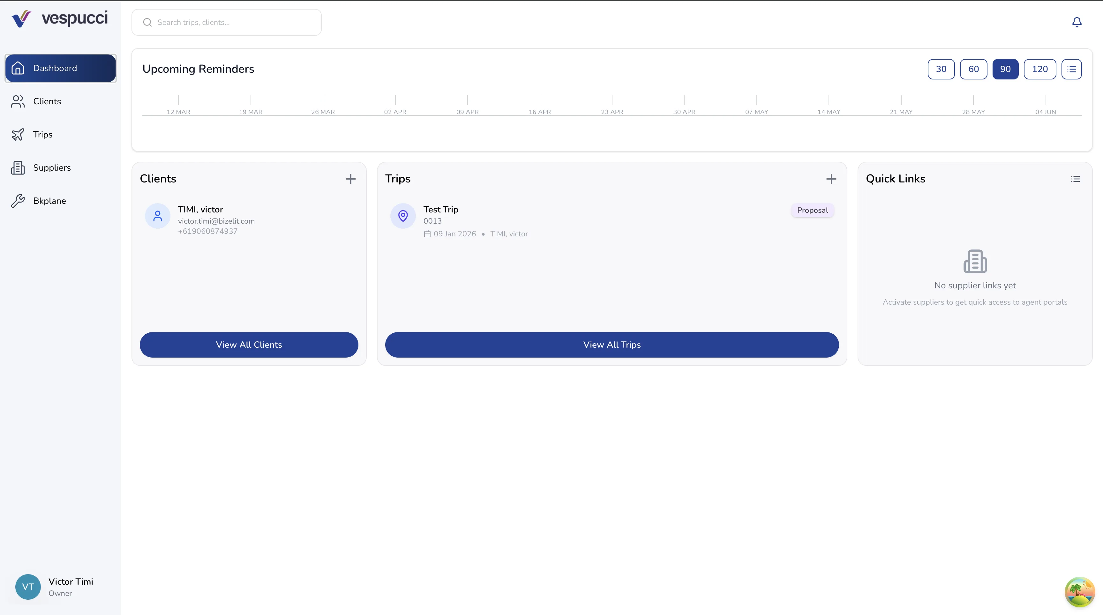Select the 90 days reminder range
Image resolution: width=1103 pixels, height=615 pixels.
pos(1005,69)
